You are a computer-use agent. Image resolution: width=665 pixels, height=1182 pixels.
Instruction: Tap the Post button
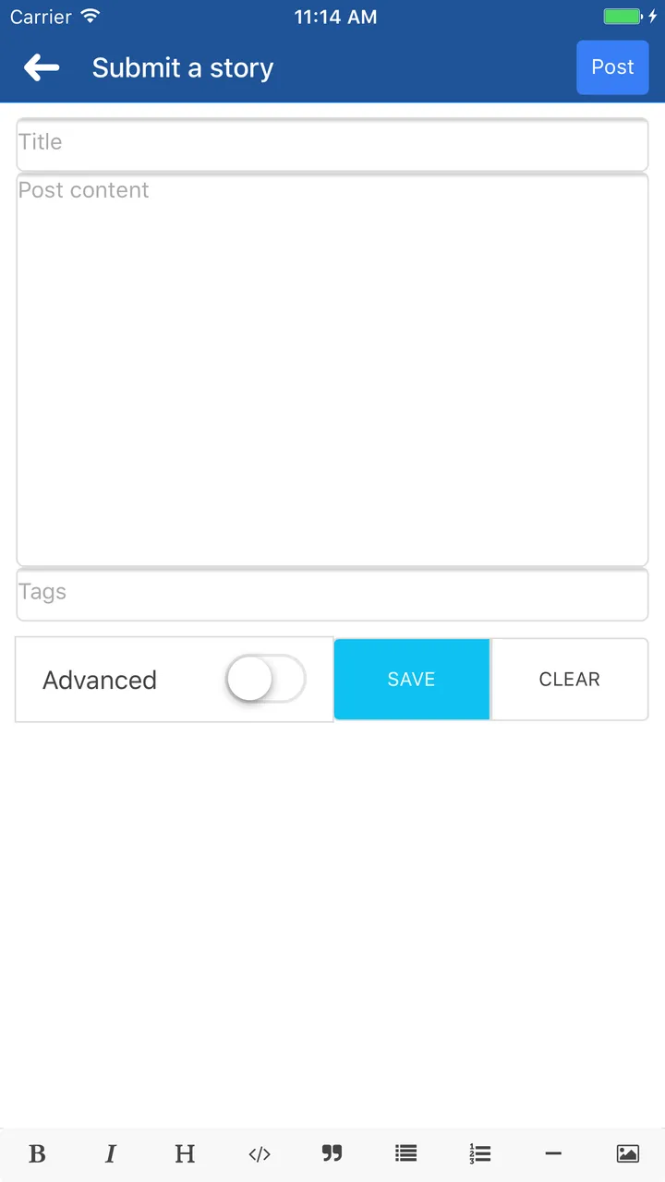pos(612,67)
